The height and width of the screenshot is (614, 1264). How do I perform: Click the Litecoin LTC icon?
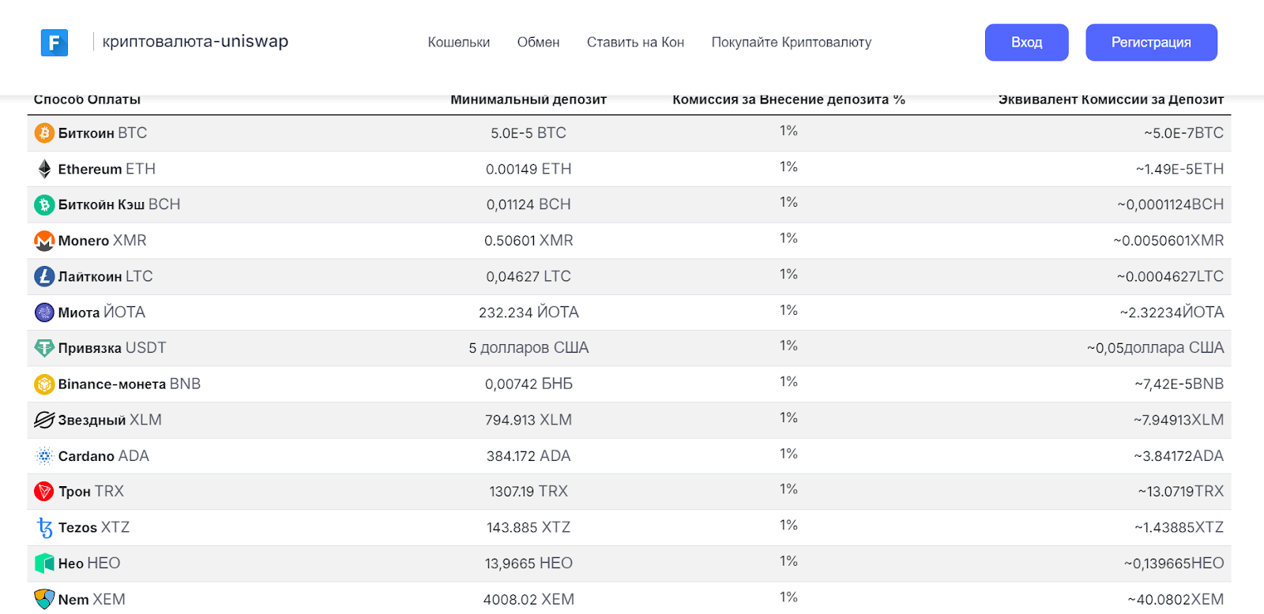click(44, 276)
